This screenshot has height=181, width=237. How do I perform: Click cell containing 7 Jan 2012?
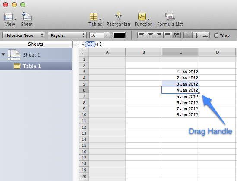tap(180, 108)
